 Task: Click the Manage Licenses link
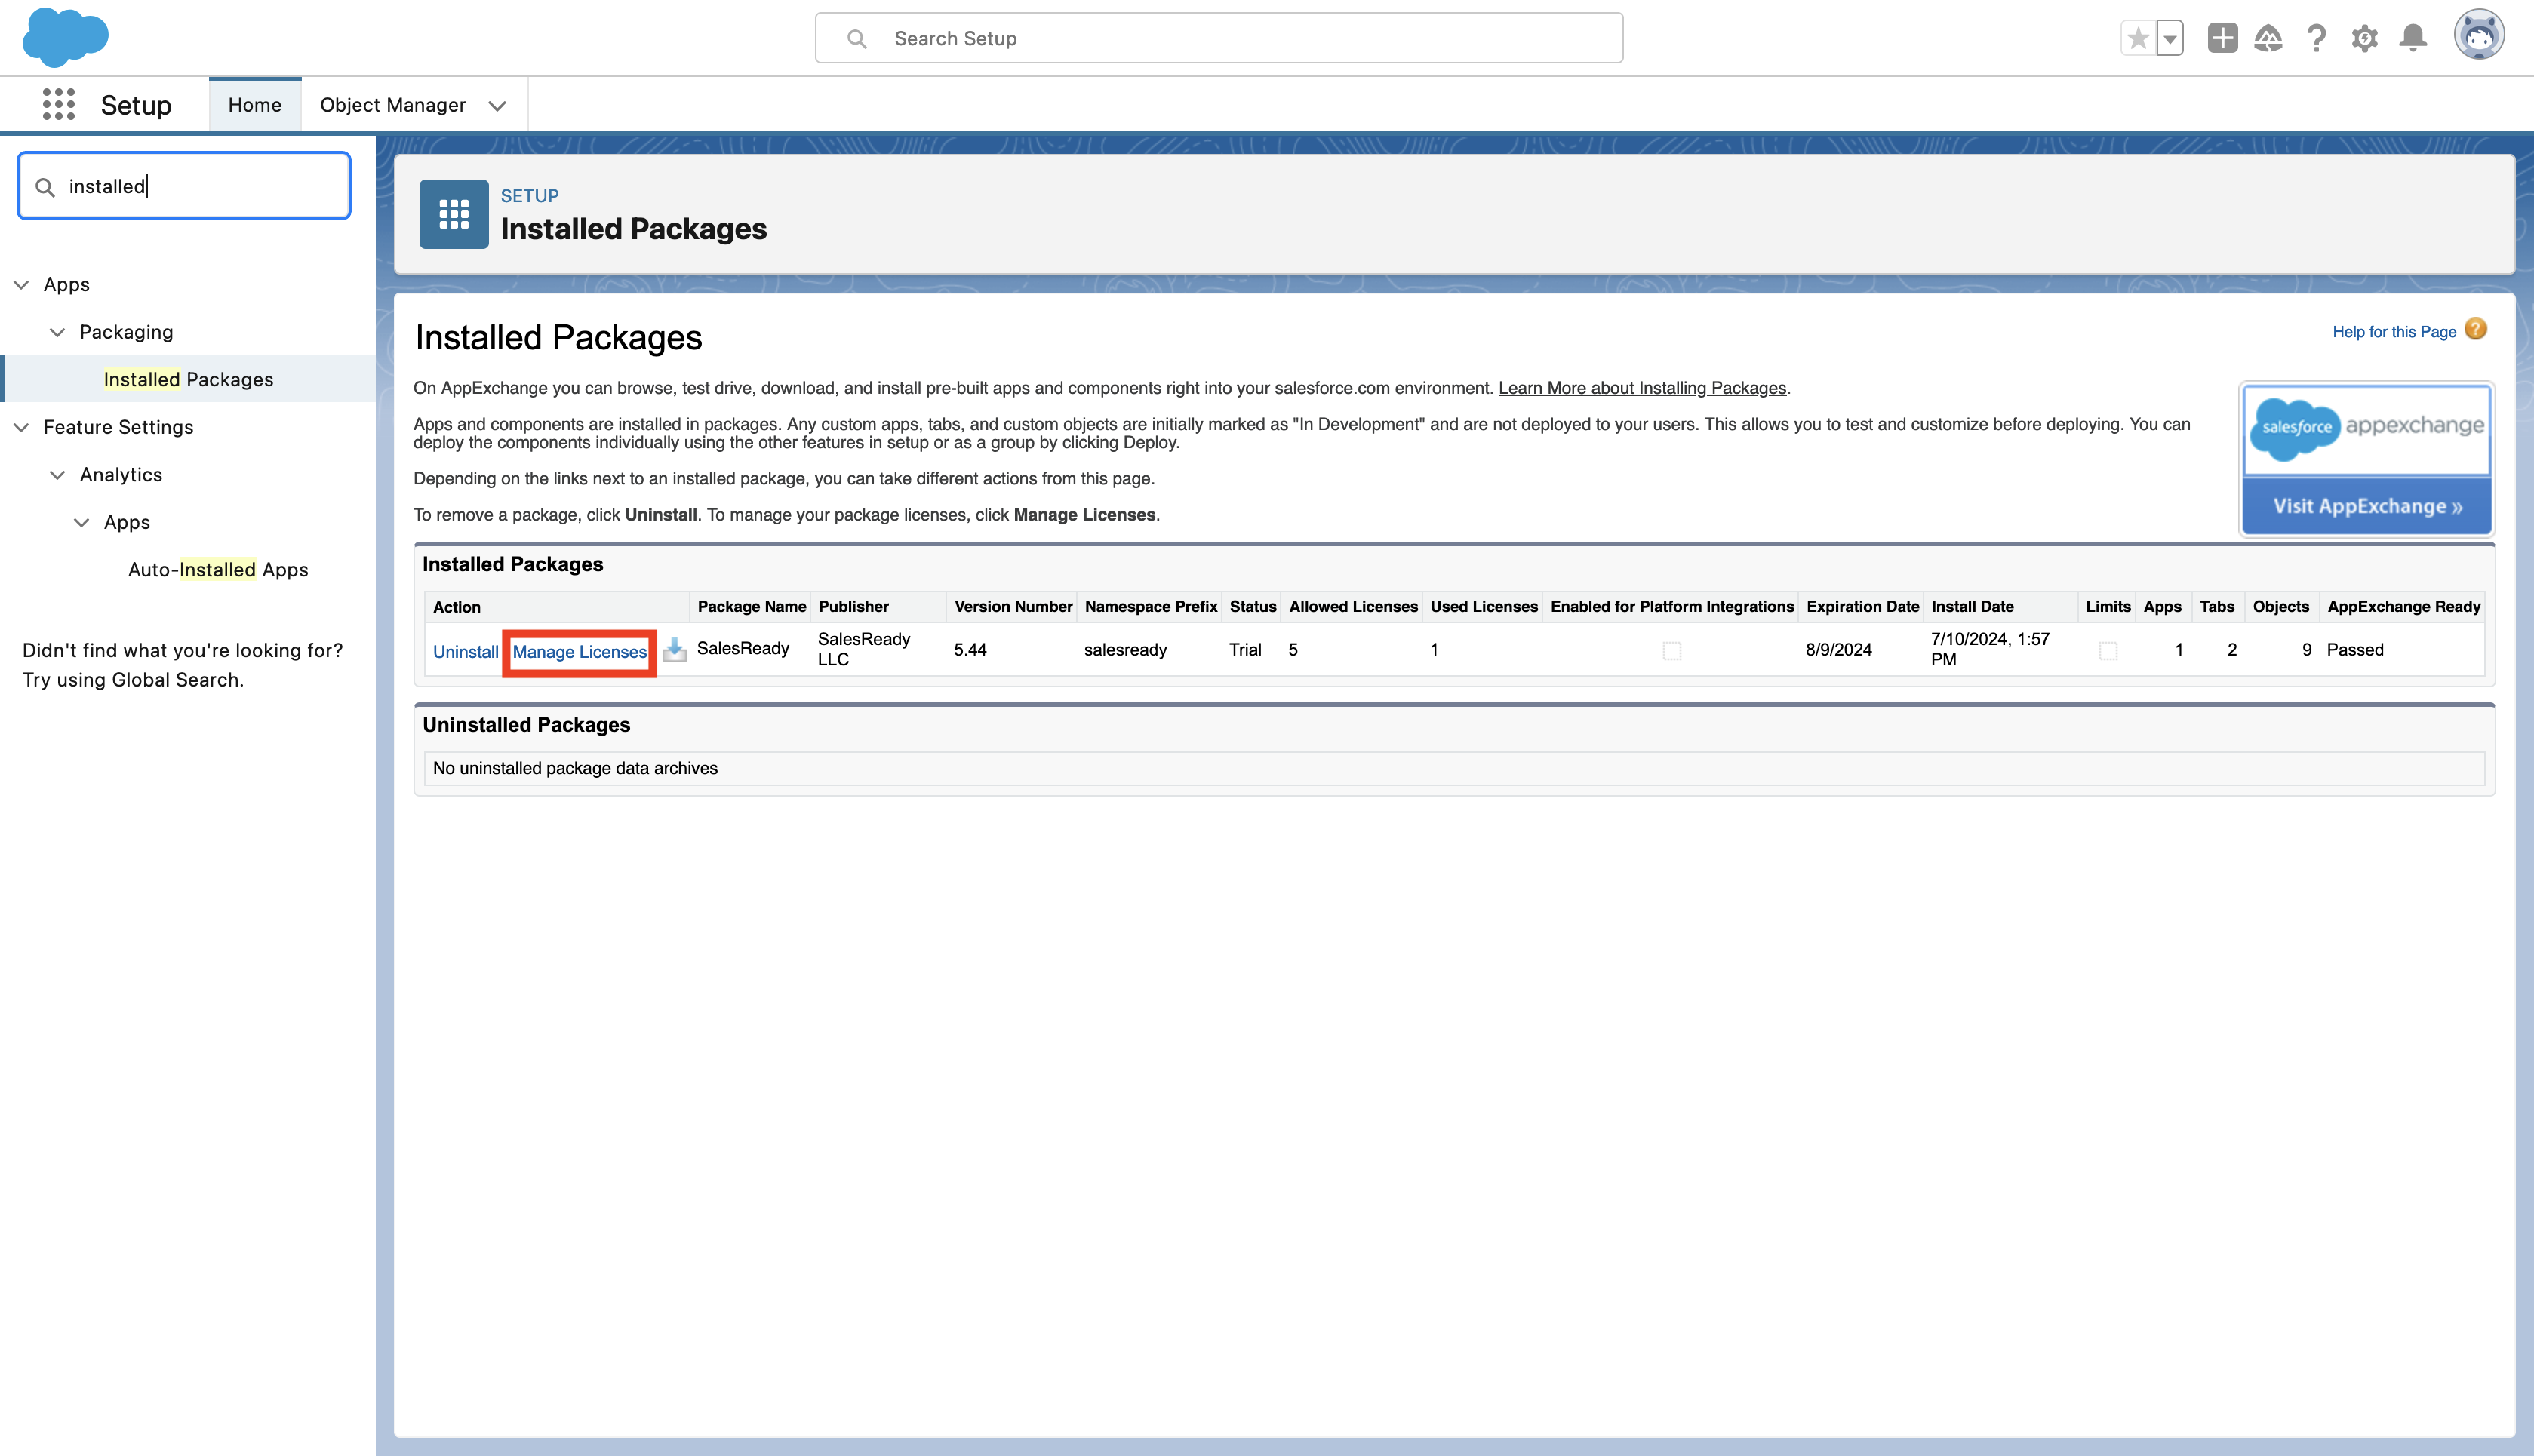coord(579,652)
